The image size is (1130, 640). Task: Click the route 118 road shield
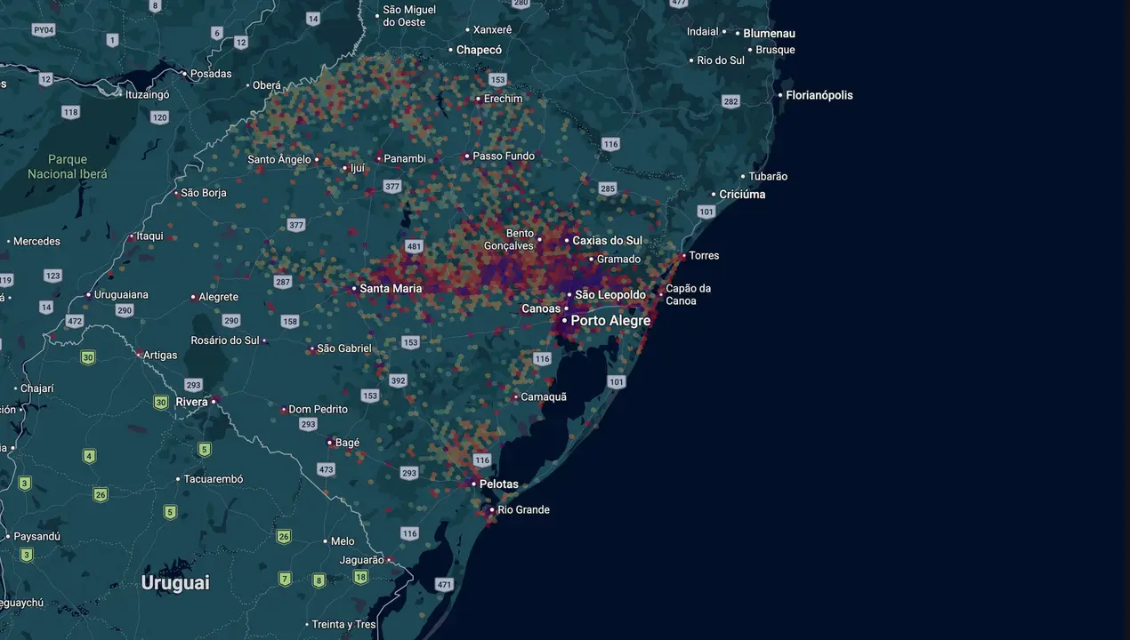[70, 112]
